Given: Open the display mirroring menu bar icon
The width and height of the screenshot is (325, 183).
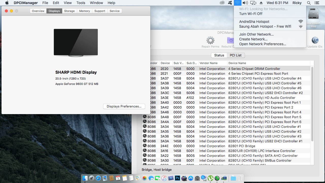Looking at the screenshot, I should click(253, 3).
